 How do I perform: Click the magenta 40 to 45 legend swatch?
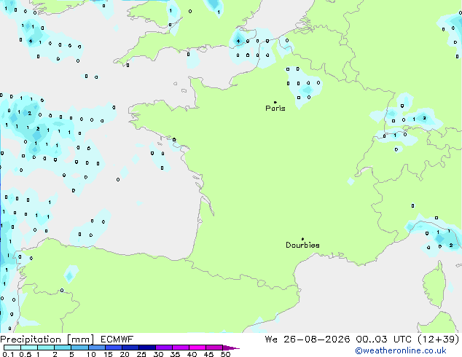pyautogui.click(x=197, y=348)
